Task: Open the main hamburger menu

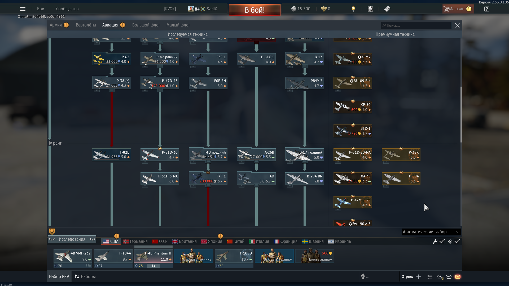Action: (23, 9)
